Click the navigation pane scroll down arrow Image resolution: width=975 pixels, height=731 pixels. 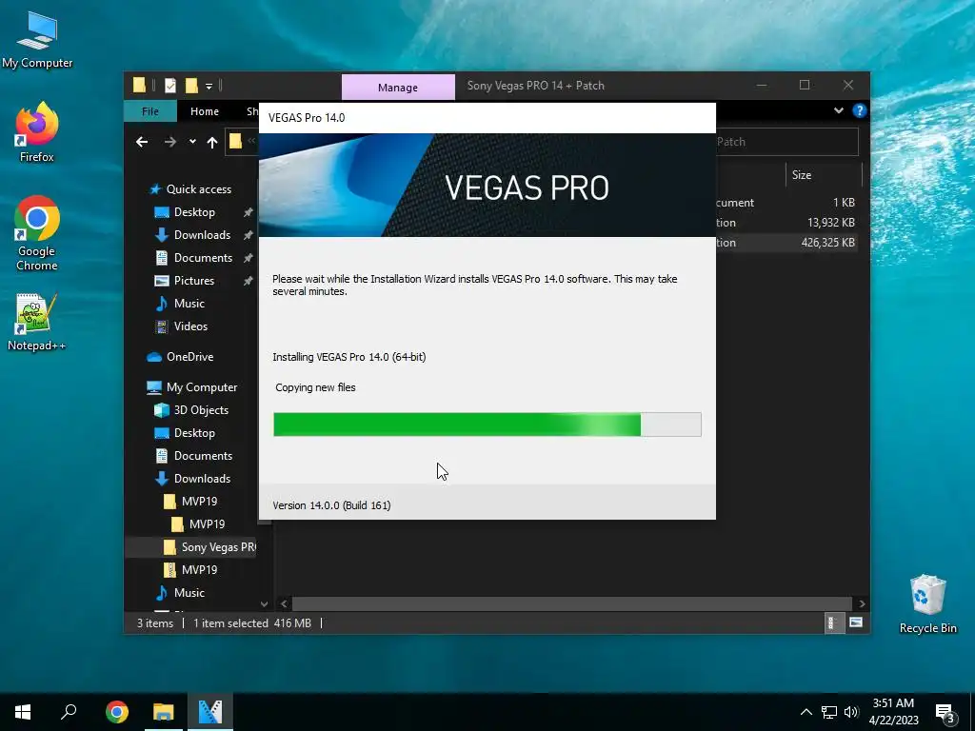(x=265, y=604)
